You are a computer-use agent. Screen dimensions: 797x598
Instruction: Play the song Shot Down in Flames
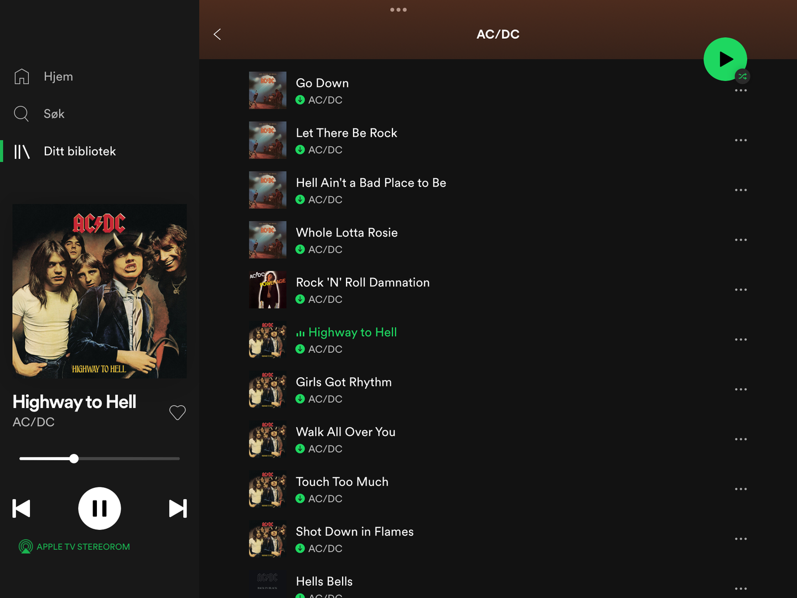pos(355,532)
